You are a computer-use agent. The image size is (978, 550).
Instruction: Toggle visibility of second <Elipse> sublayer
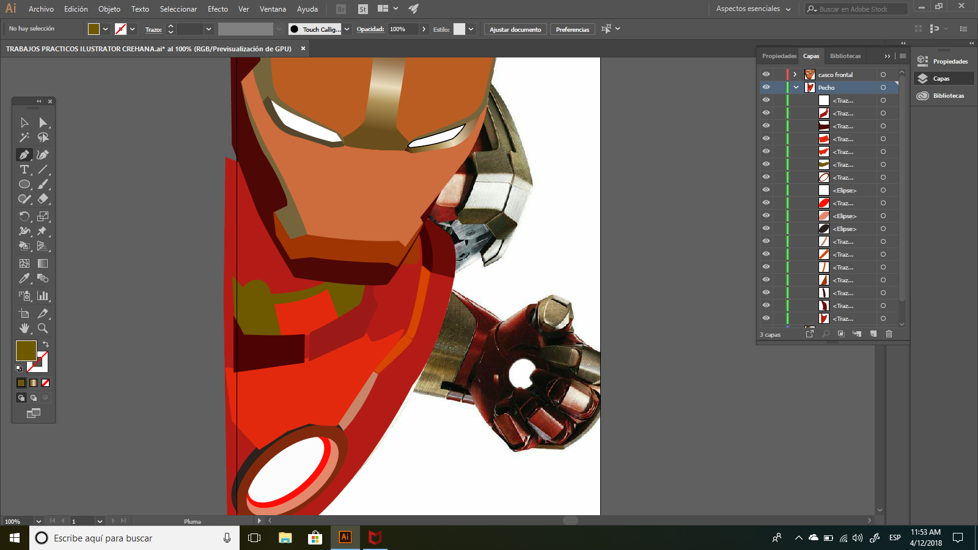[766, 215]
